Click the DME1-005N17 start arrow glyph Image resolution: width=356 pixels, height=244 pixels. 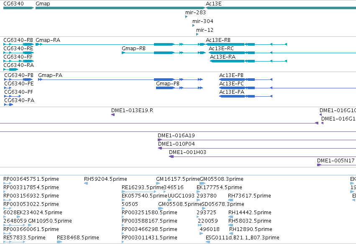[x=319, y=165]
